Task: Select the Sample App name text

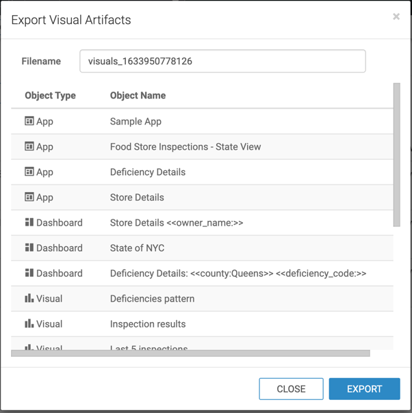Action: [136, 122]
